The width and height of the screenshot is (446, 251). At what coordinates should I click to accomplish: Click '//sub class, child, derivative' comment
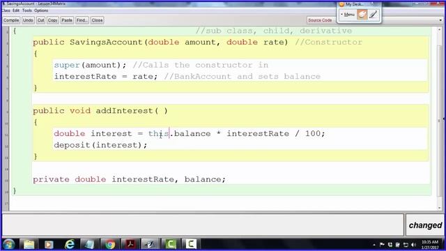pyautogui.click(x=274, y=31)
